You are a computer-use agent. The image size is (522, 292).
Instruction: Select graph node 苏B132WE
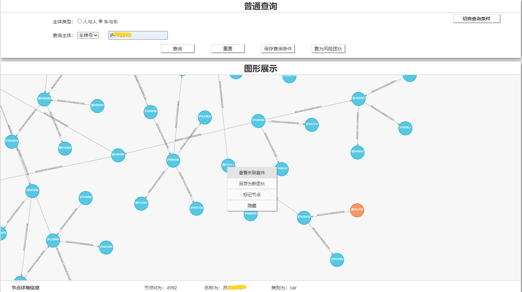65,148
